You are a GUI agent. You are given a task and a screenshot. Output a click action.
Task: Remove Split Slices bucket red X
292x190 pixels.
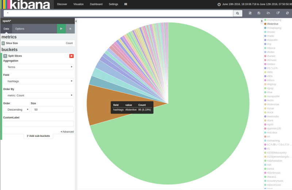coord(72,56)
